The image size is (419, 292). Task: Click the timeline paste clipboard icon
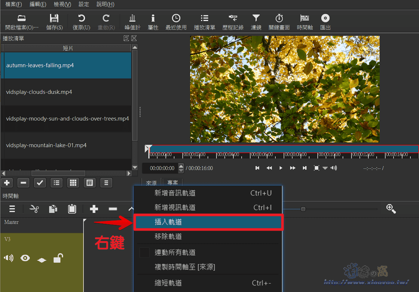pos(72,209)
